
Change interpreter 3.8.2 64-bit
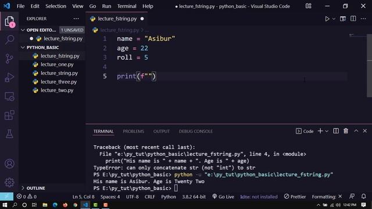pos(194,197)
